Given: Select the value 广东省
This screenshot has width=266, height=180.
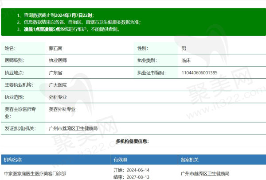Looking at the screenshot, I should tap(56, 73).
